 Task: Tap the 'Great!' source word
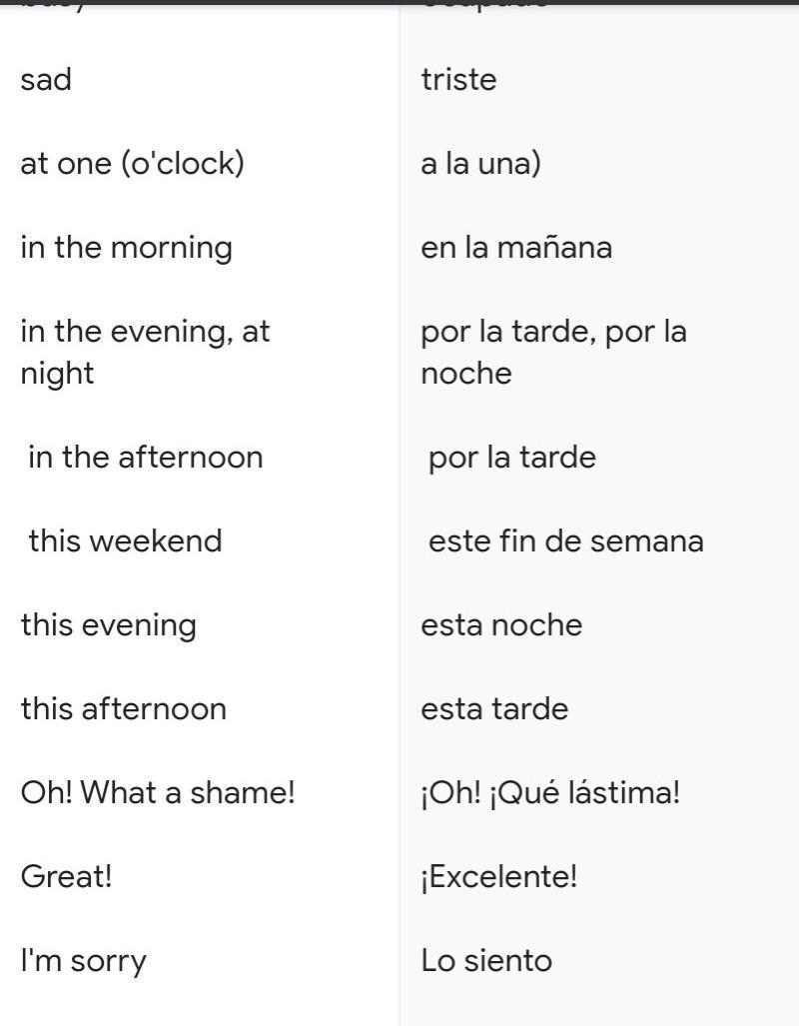click(x=66, y=876)
